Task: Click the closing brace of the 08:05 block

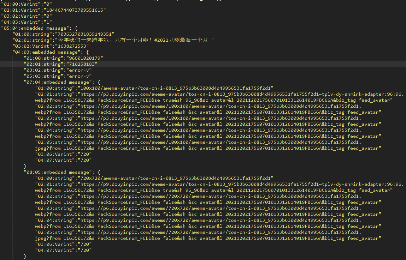Action: pyautogui.click(x=25, y=256)
